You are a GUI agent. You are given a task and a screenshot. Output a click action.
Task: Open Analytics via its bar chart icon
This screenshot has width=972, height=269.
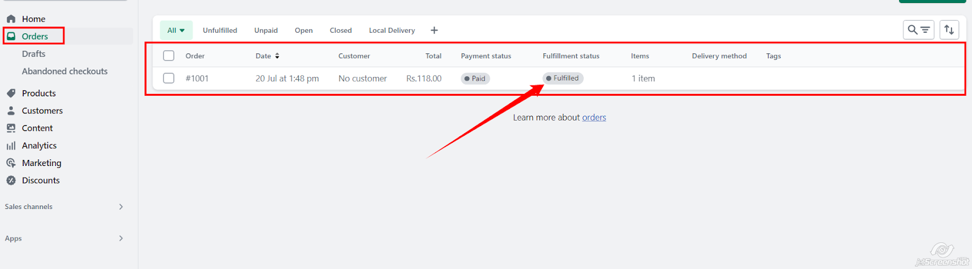click(x=11, y=146)
